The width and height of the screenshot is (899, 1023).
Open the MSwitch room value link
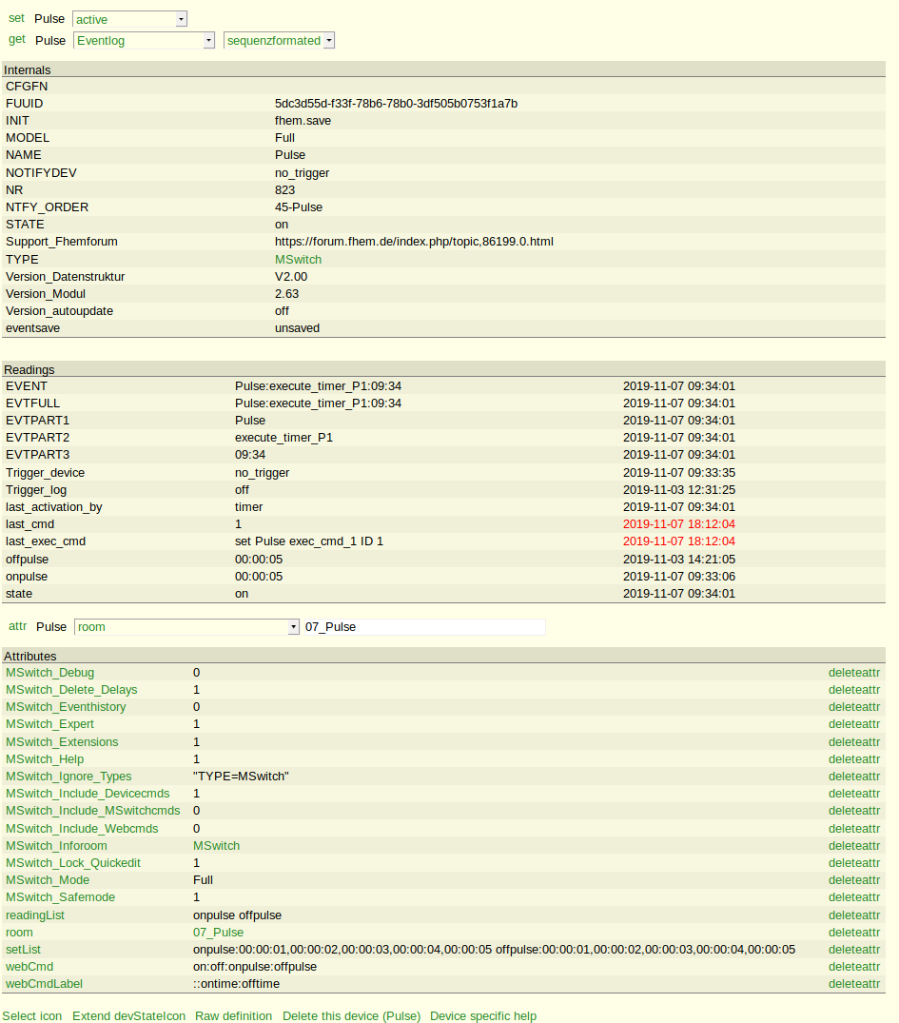[217, 846]
